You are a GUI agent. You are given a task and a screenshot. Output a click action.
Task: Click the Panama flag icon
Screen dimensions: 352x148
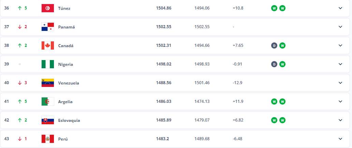[x=48, y=27]
